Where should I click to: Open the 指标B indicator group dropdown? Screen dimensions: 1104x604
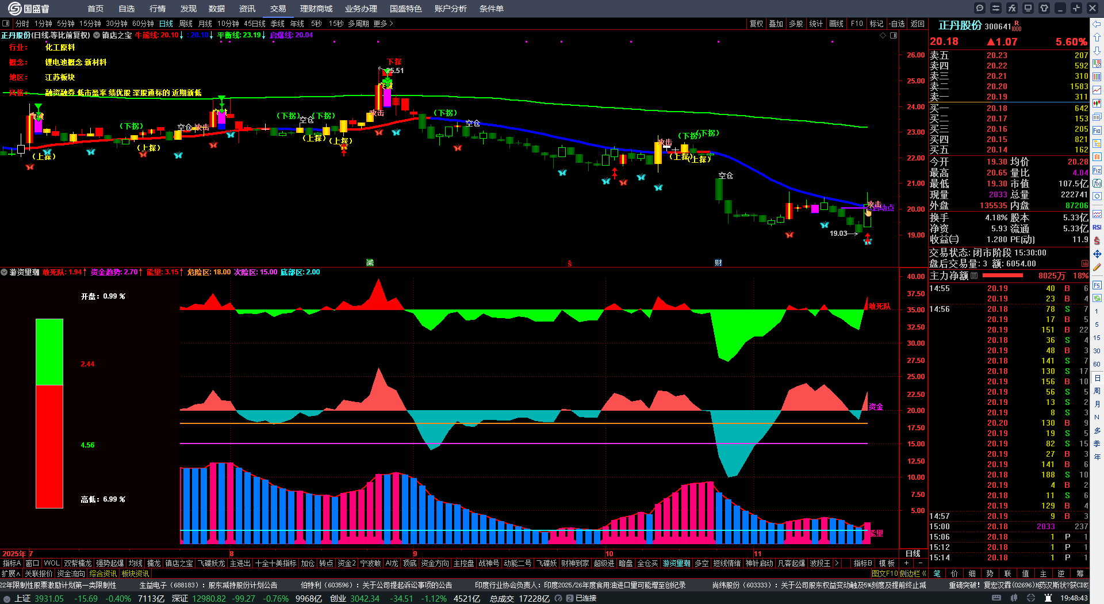[x=862, y=563]
